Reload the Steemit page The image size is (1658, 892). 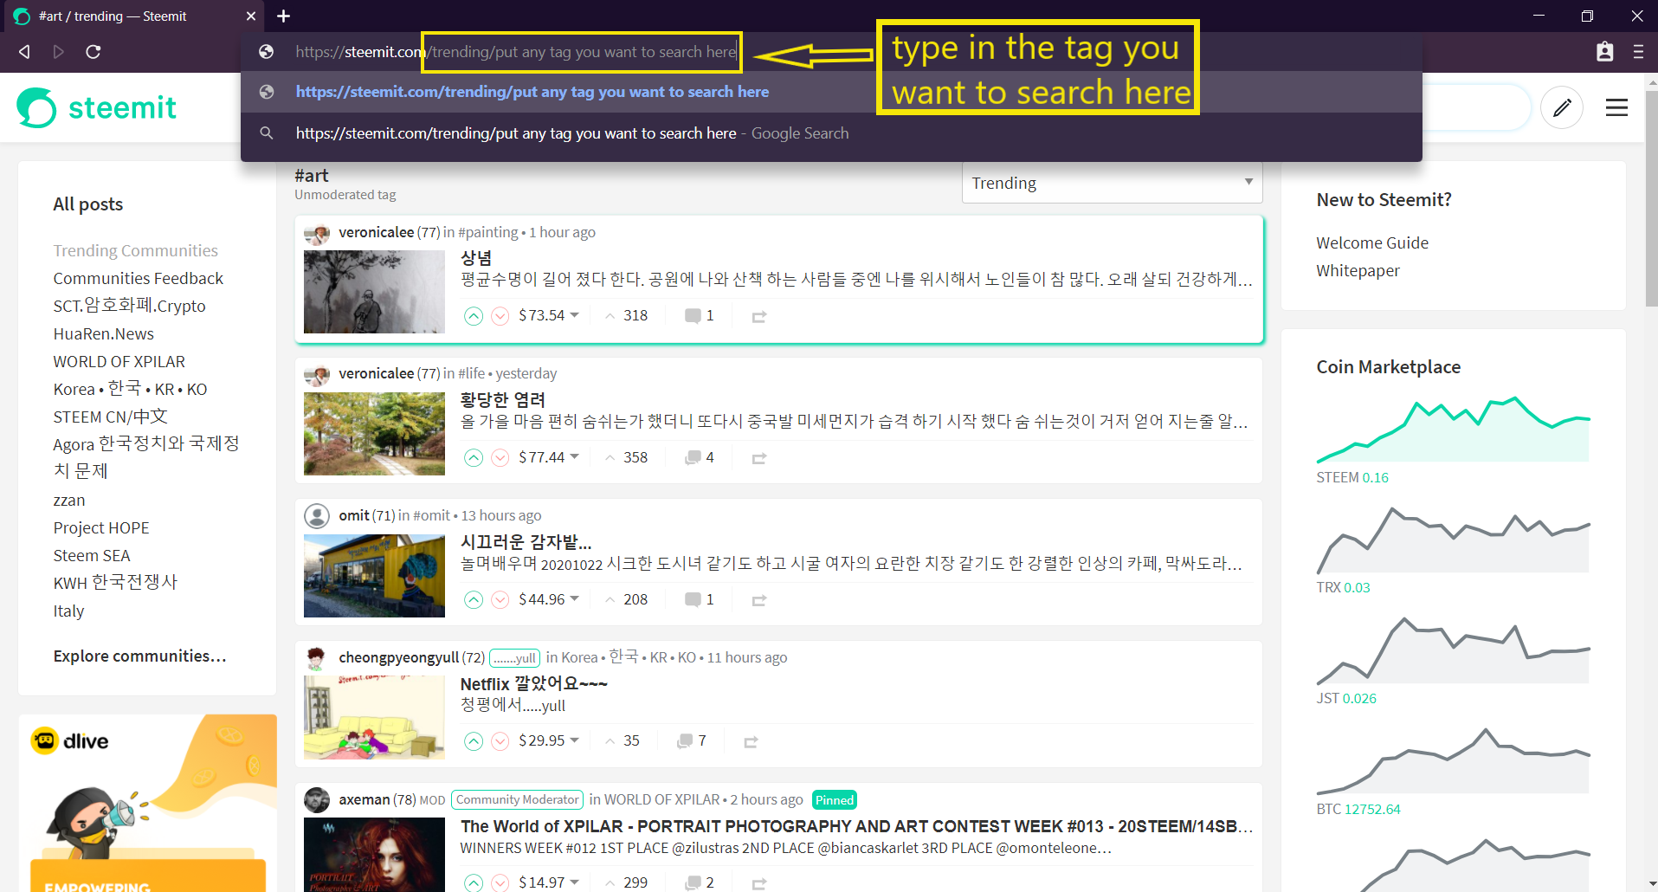point(94,52)
